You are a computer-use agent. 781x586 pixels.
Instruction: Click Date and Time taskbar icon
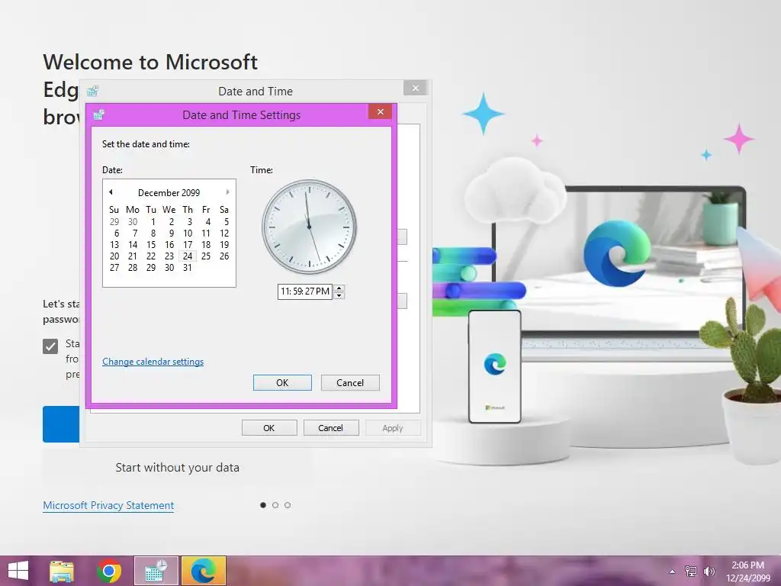tap(156, 571)
